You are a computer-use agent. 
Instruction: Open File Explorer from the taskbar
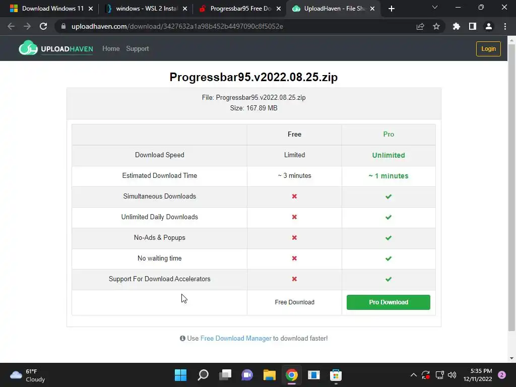coord(270,375)
